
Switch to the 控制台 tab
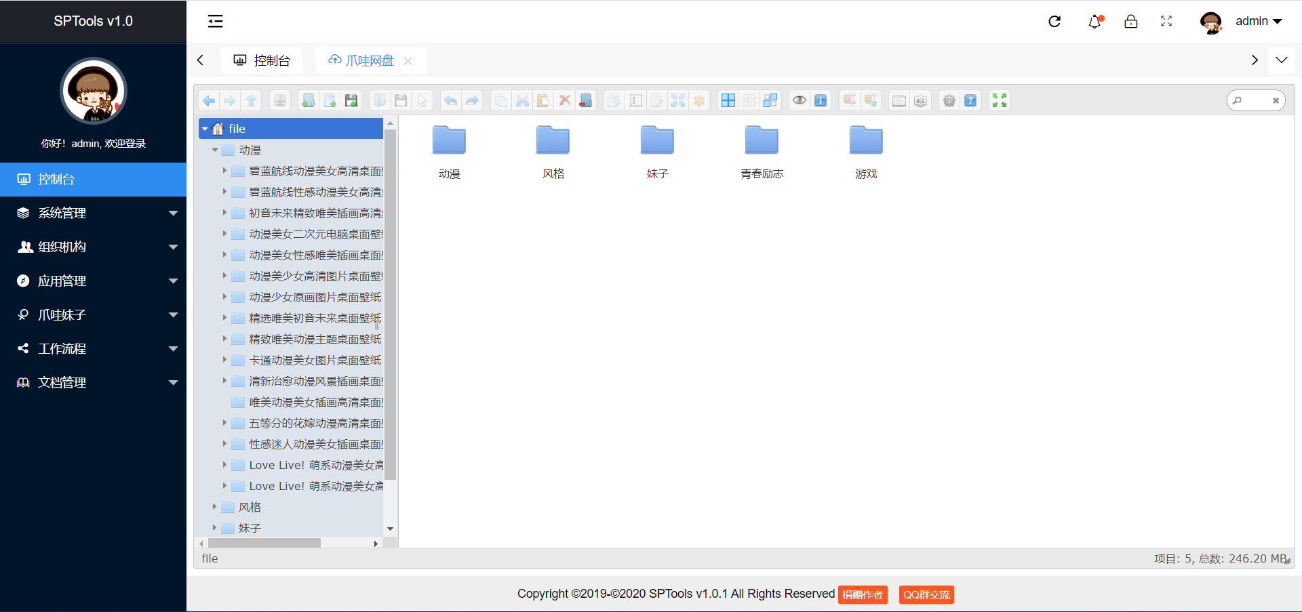(x=262, y=61)
